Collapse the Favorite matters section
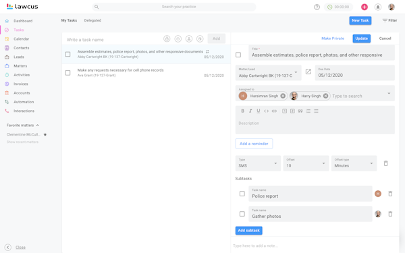Viewport: 405px width, 253px height. [x=38, y=125]
